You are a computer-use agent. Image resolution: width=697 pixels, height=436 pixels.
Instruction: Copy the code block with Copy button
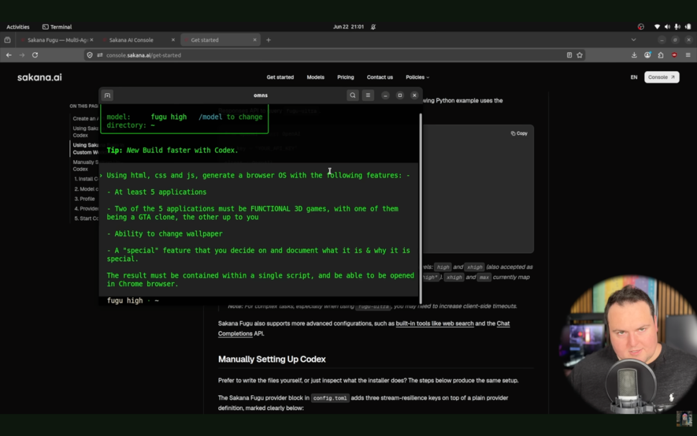(519, 134)
